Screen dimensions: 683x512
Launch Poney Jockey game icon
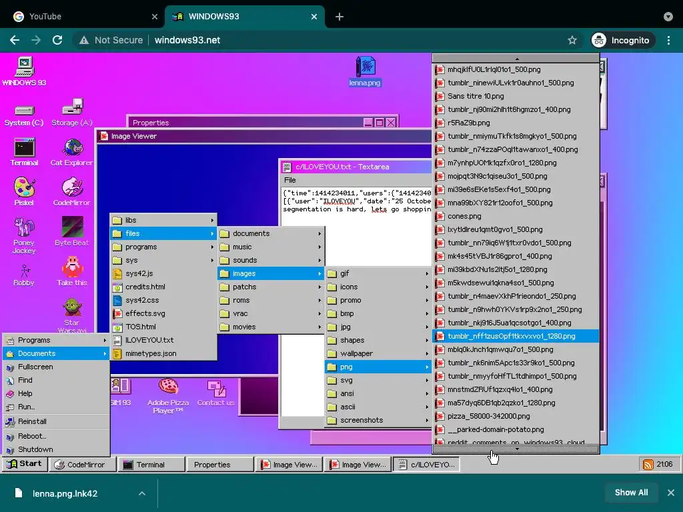(24, 235)
